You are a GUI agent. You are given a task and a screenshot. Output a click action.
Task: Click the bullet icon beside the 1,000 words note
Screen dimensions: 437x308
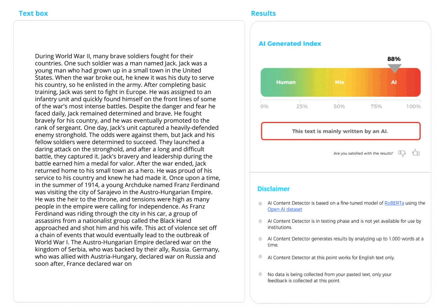tap(260, 239)
